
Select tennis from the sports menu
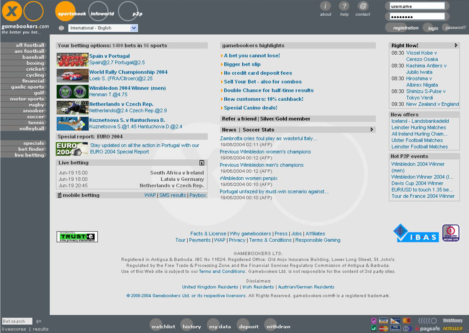coord(36,123)
